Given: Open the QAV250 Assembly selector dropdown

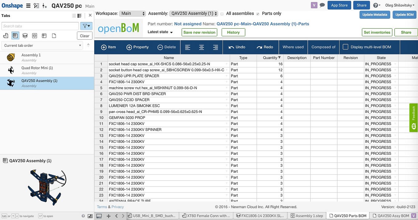Looking at the screenshot, I should pos(194,13).
